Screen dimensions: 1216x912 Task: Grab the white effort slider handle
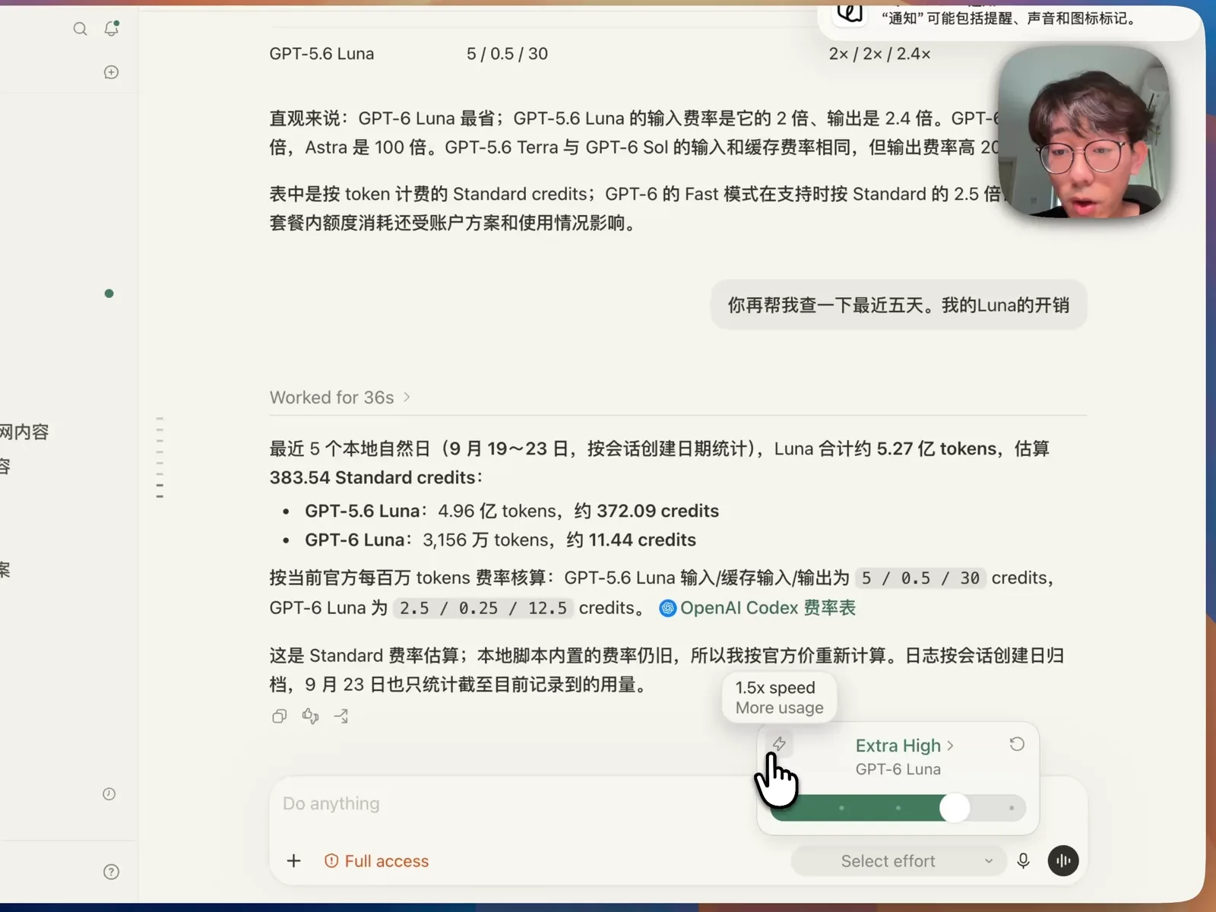click(955, 808)
